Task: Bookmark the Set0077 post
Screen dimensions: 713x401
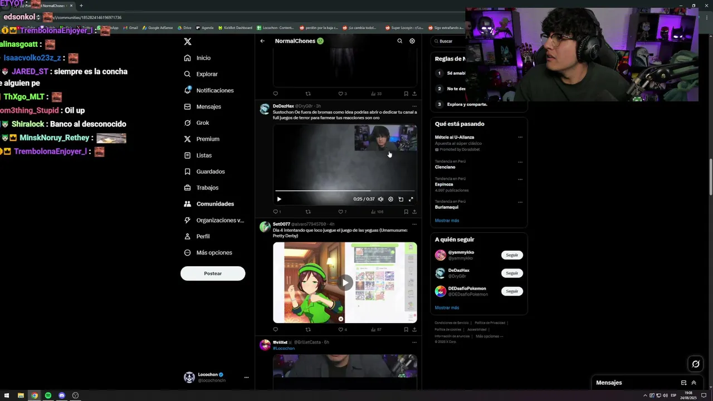Action: point(406,330)
